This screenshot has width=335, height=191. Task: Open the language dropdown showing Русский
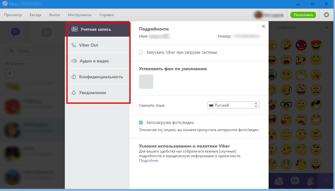[x=233, y=105]
